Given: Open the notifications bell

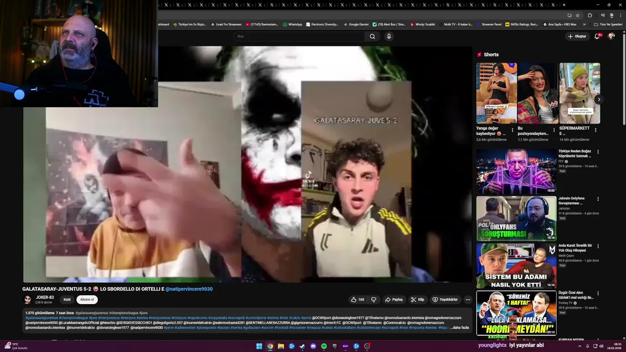Looking at the screenshot, I should click(x=597, y=36).
